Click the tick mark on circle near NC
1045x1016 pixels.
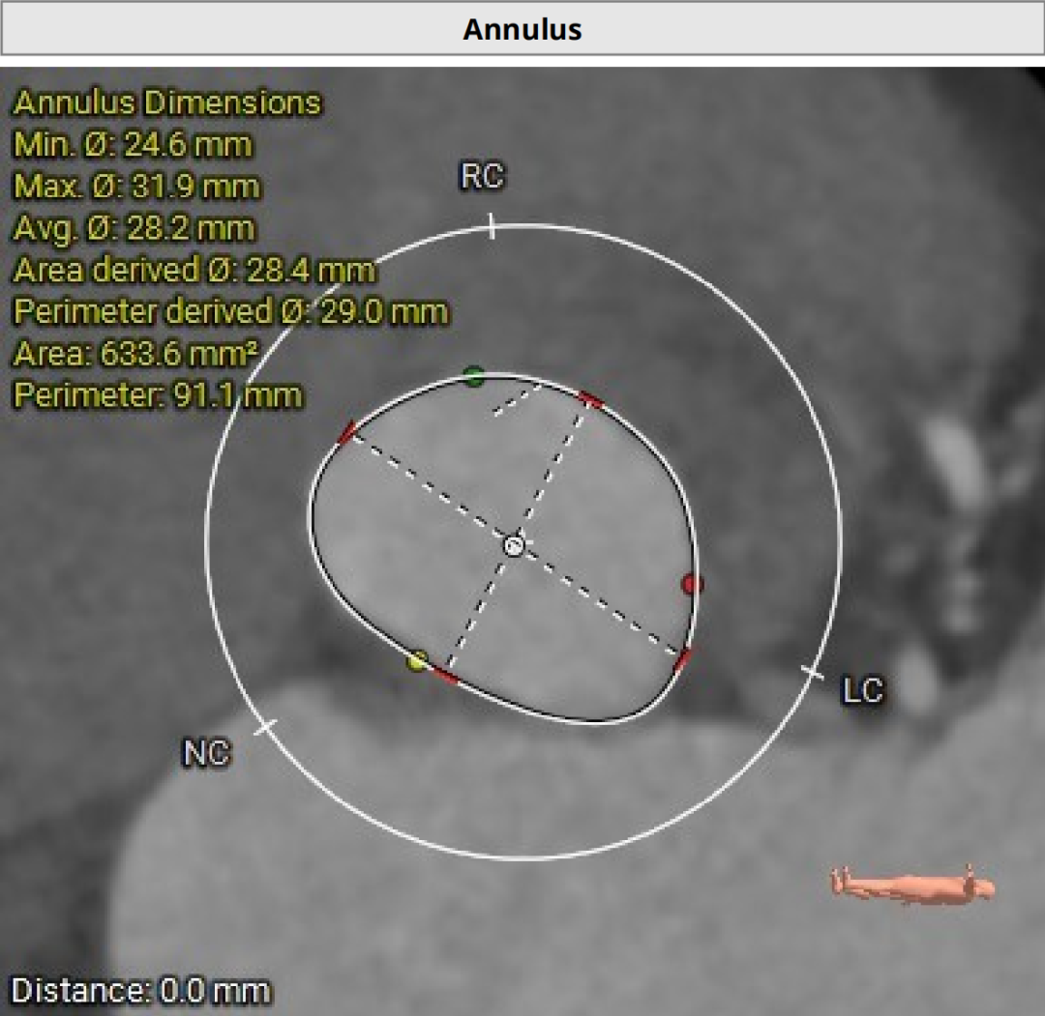264,727
